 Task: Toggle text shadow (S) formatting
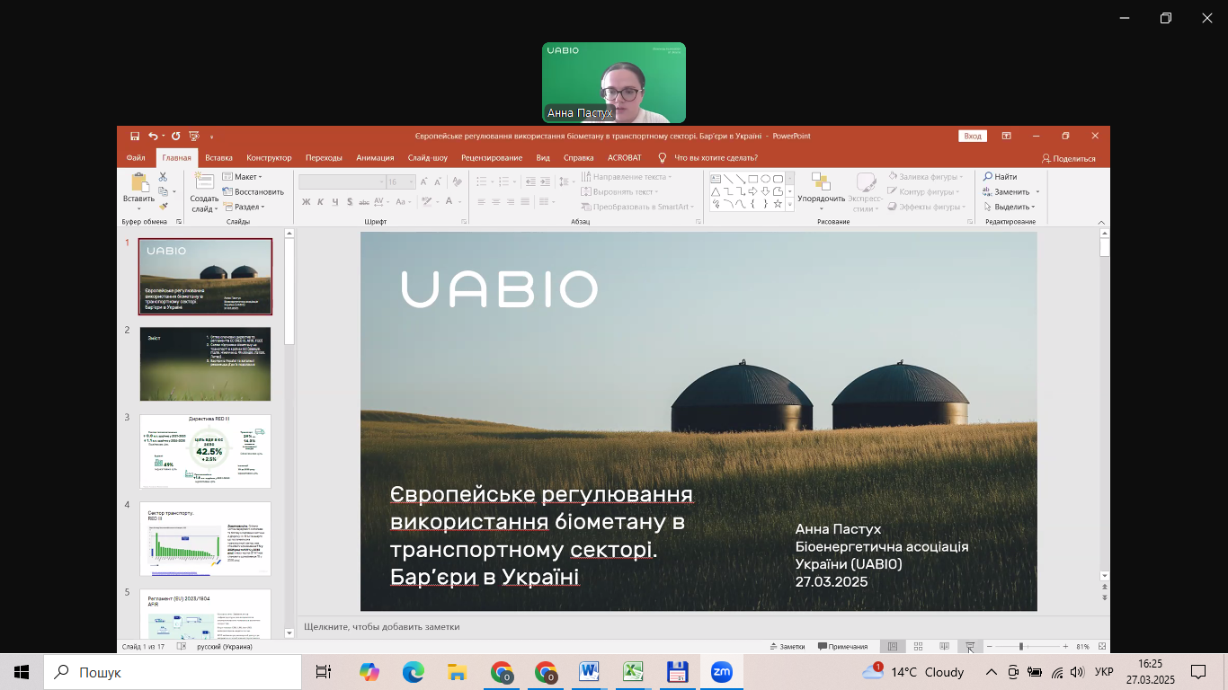pyautogui.click(x=349, y=202)
